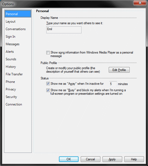Apply the changes with the Apply button
Viewport: 148px width, 166px height.
[x=112, y=159]
